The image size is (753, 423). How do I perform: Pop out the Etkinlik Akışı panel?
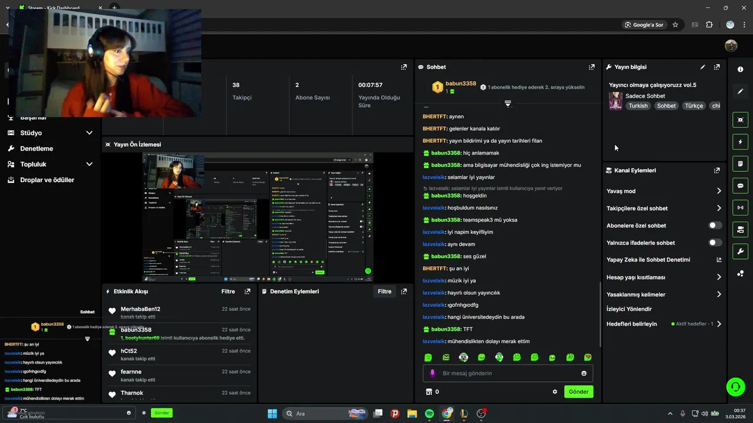tap(247, 291)
